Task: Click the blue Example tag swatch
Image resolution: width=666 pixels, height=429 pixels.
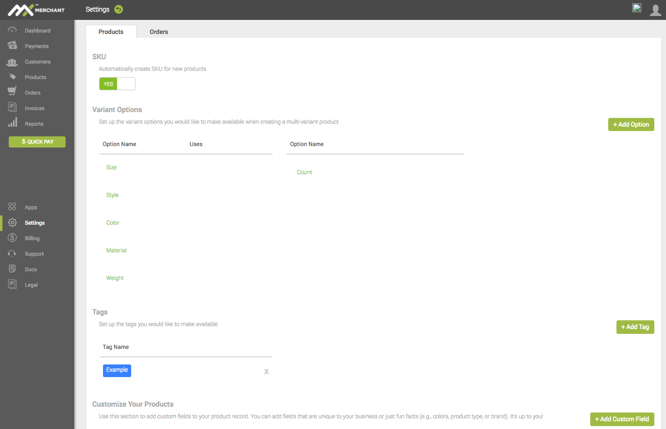Action: pos(117,370)
